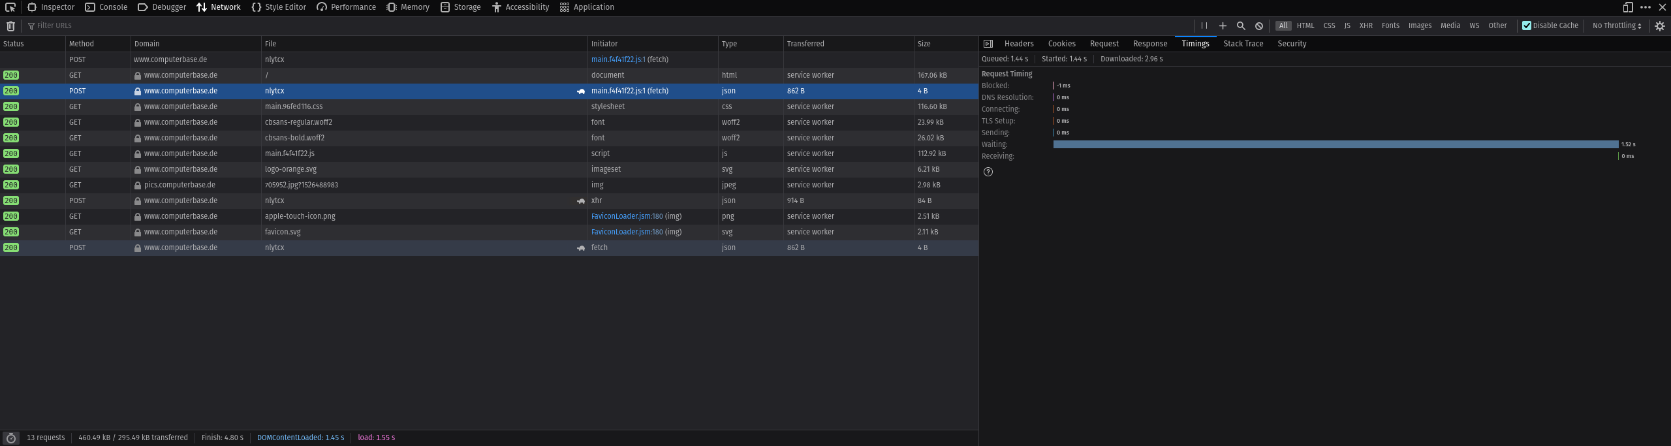Filter requests by Media
This screenshot has height=446, width=1671.
tap(1450, 25)
